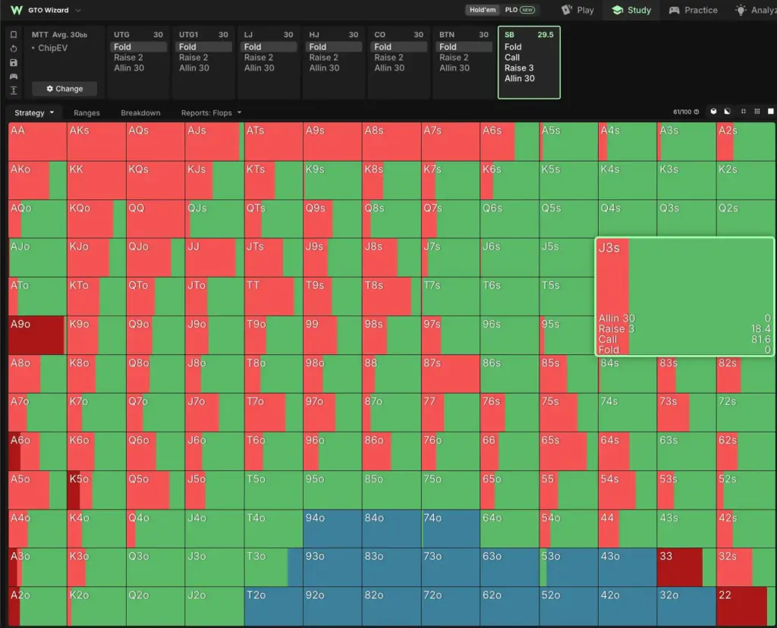777x628 pixels.
Task: Click the sidebar gamepad practice icon
Action: (14, 77)
